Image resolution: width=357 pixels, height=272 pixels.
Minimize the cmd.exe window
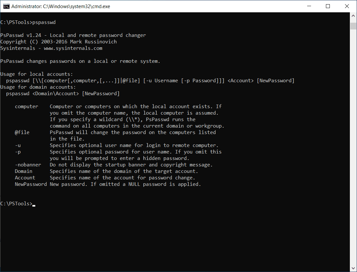pyautogui.click(x=309, y=6)
